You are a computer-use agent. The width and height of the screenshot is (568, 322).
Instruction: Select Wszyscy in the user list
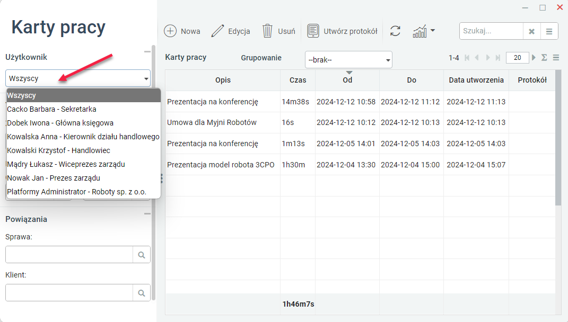coord(83,95)
